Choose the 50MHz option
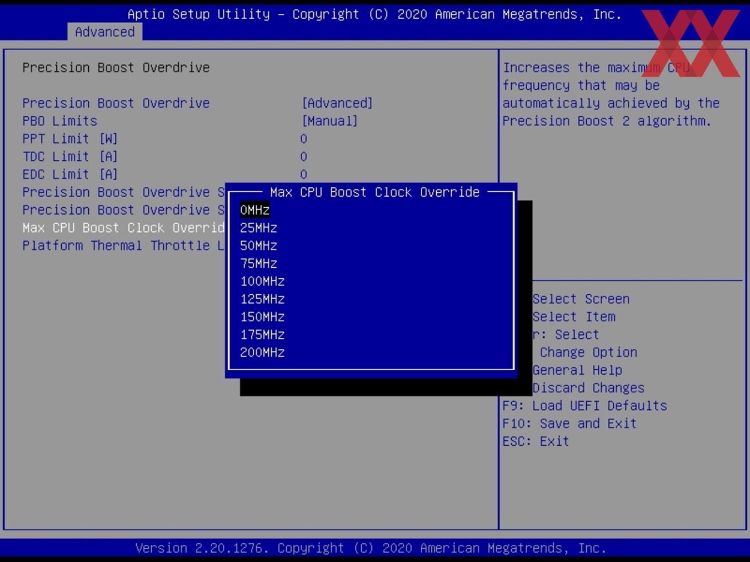Image resolution: width=750 pixels, height=562 pixels. [x=259, y=245]
